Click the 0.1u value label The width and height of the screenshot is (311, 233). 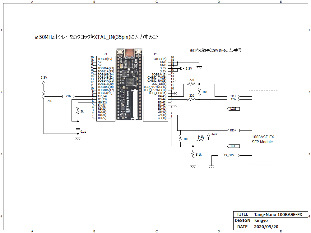(83, 131)
